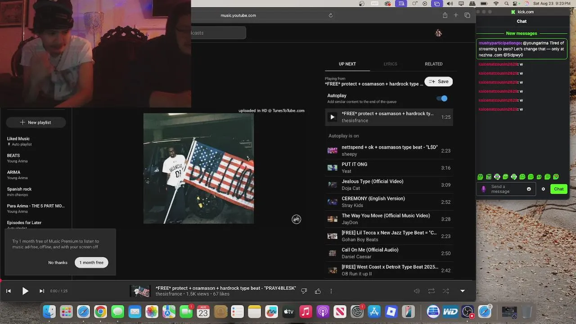Image resolution: width=576 pixels, height=324 pixels.
Task: Click the YouTube Music search box
Action: click(x=218, y=33)
